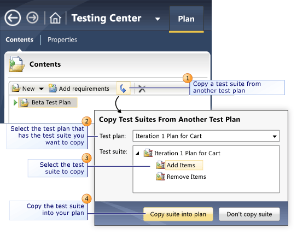The width and height of the screenshot is (297, 234).
Task: Click the Beta Test Plan folder icon
Action: [25, 103]
